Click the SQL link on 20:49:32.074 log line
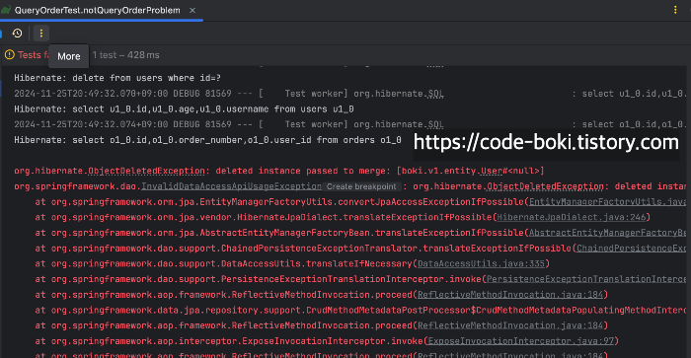 coord(435,124)
